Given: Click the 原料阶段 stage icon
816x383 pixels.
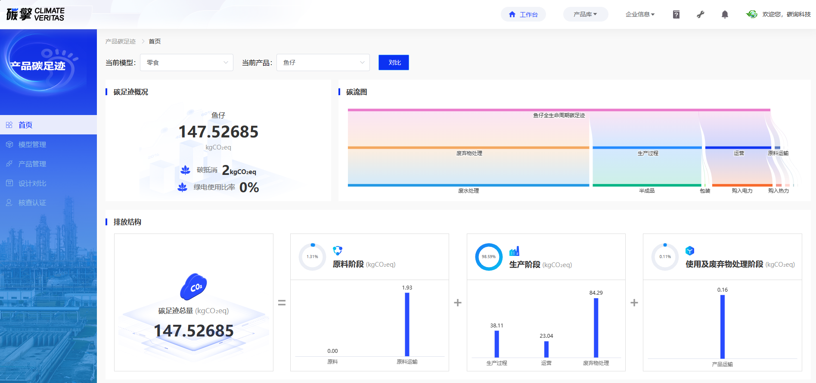Looking at the screenshot, I should (338, 250).
